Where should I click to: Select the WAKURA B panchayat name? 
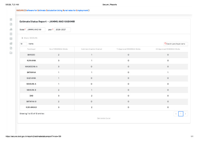tap(31, 90)
